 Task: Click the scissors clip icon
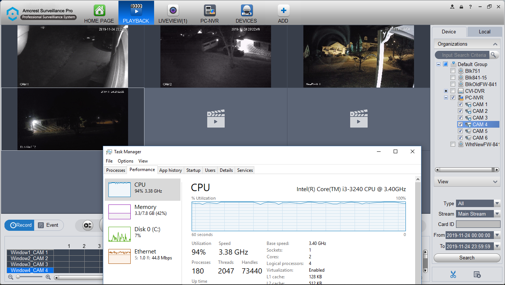pos(453,275)
